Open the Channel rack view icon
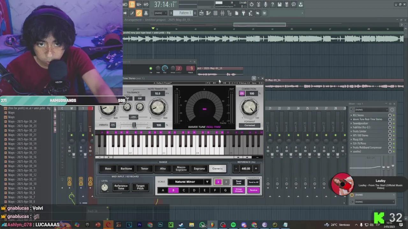The image size is (408, 229). (215, 13)
